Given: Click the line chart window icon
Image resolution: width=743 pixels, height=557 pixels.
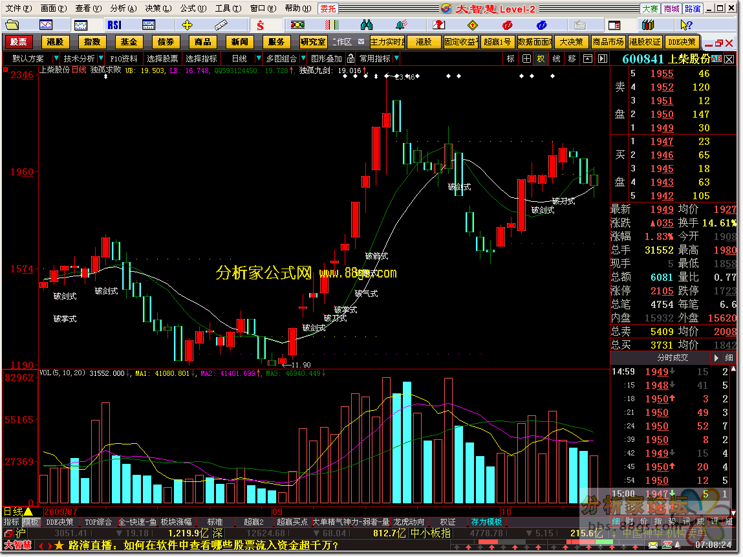Looking at the screenshot, I should point(46,25).
